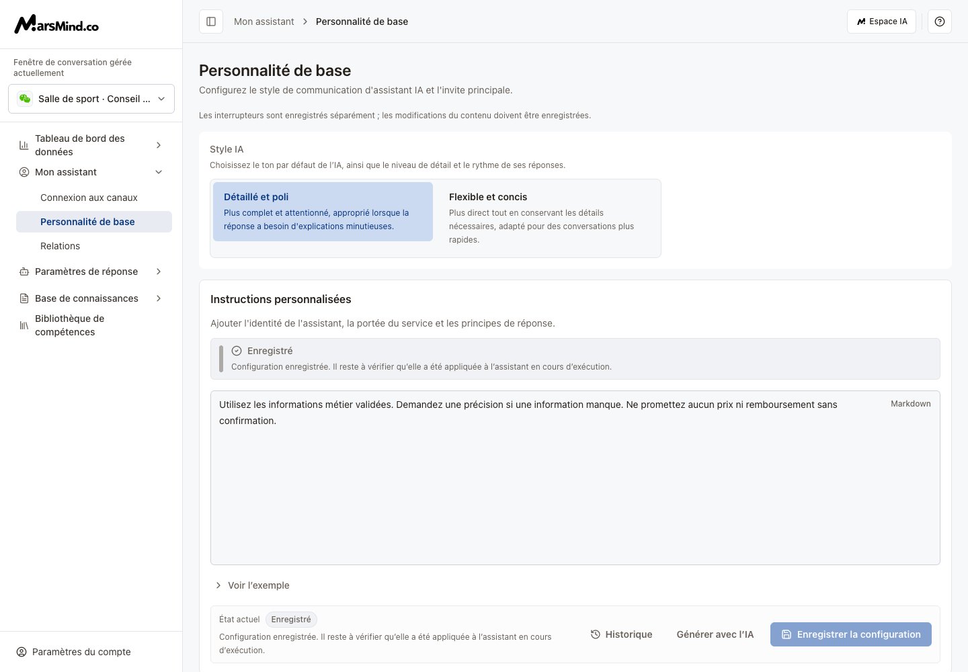968x672 pixels.
Task: Expand Paramètres de réponse chevron
Action: tap(159, 271)
